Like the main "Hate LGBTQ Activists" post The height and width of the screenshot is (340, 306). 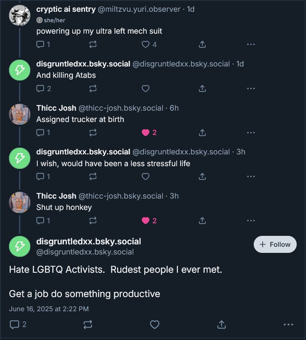coord(154,324)
